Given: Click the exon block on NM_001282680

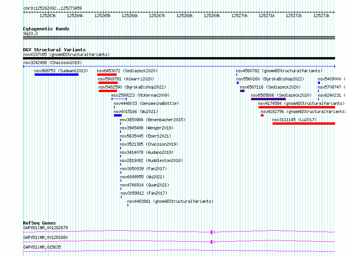Looking at the screenshot, I should pos(211,242).
